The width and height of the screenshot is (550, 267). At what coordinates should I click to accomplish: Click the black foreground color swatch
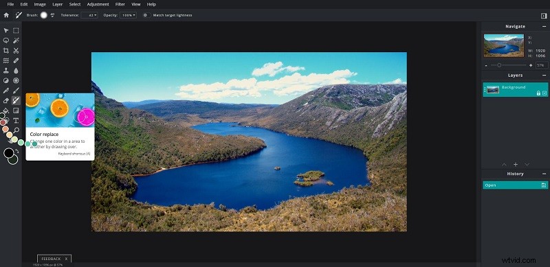click(9, 153)
